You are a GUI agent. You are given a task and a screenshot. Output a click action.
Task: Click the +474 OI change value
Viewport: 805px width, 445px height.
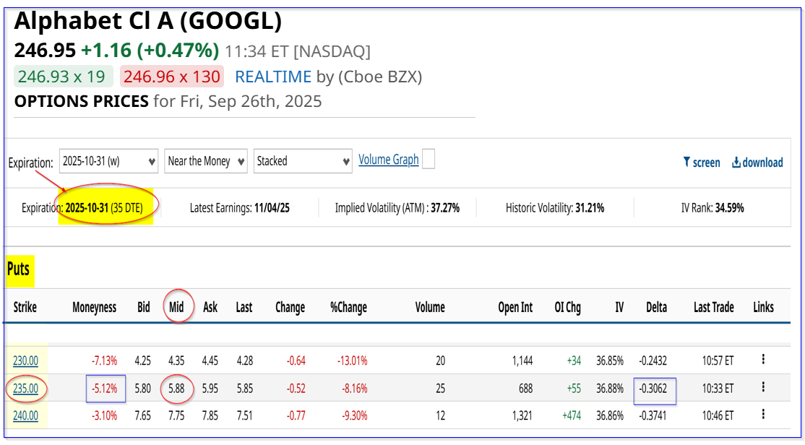click(572, 416)
